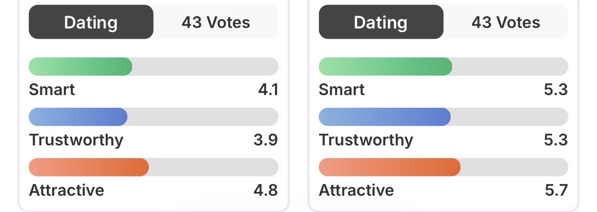Click the Attractive score value 5.7
Image resolution: width=597 pixels, height=212 pixels.
556,190
